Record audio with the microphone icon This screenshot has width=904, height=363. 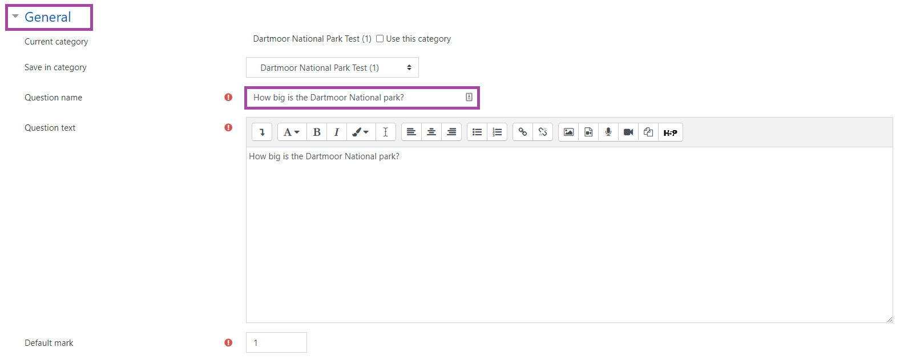coord(608,132)
